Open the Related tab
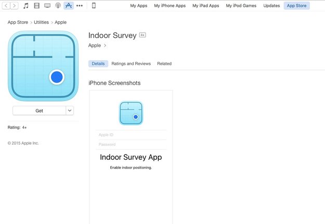The height and width of the screenshot is (224, 325). pyautogui.click(x=164, y=64)
